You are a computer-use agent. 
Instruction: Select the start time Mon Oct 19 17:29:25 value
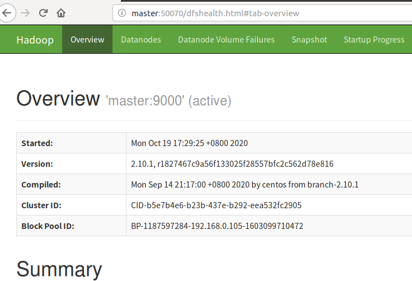(x=189, y=143)
